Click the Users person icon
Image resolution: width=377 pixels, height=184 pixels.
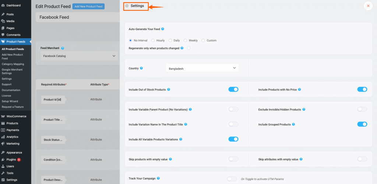tap(3, 166)
